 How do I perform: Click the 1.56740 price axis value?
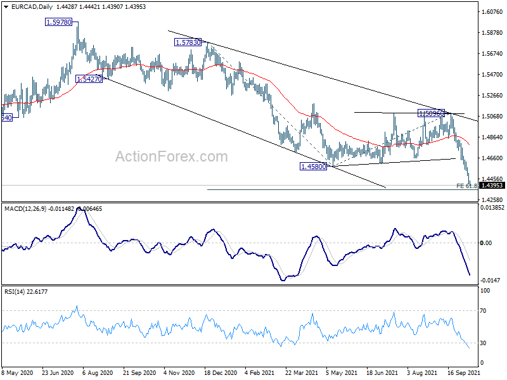click(492, 53)
